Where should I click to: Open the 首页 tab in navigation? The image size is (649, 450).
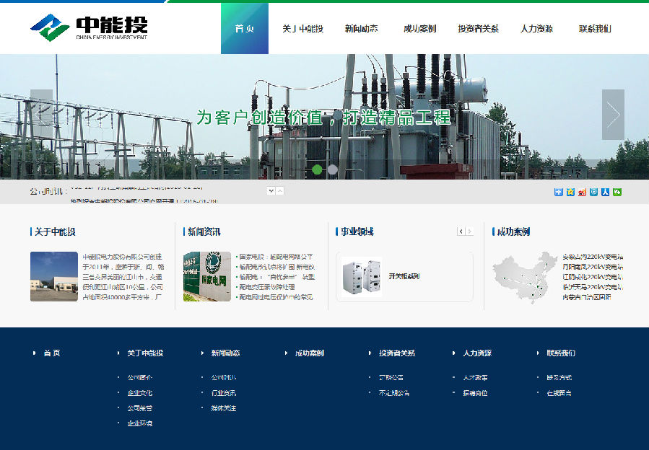coord(244,29)
